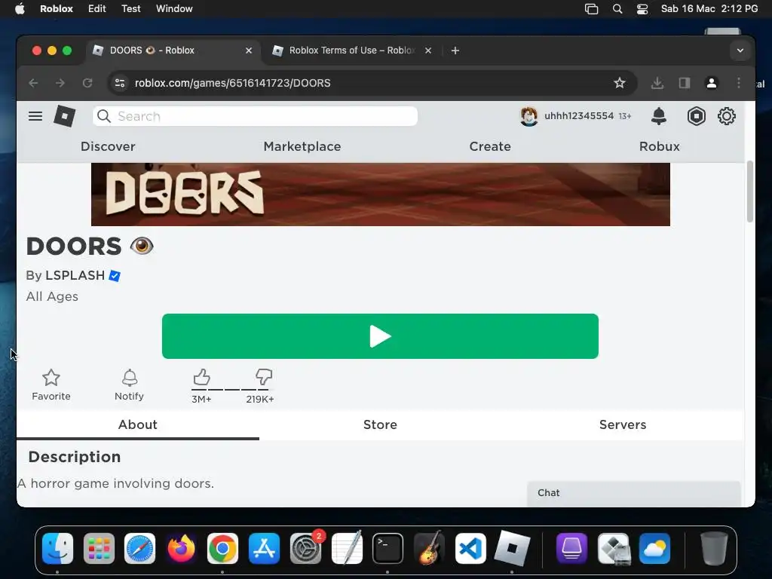772x579 pixels.
Task: Open the Robux page link
Action: tap(659, 146)
